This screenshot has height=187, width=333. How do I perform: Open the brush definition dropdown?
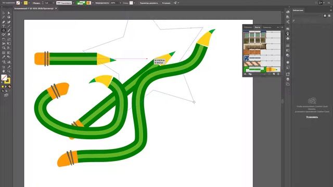93,3
